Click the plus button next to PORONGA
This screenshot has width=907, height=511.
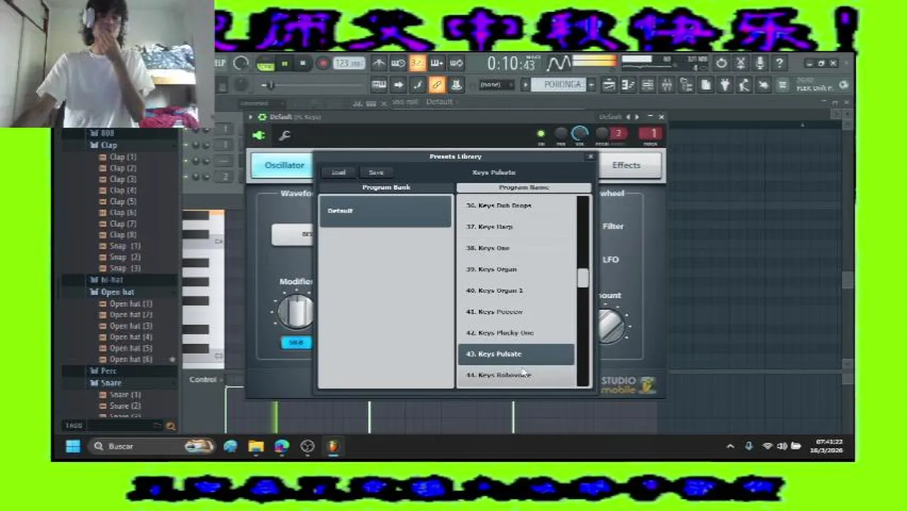pyautogui.click(x=592, y=85)
